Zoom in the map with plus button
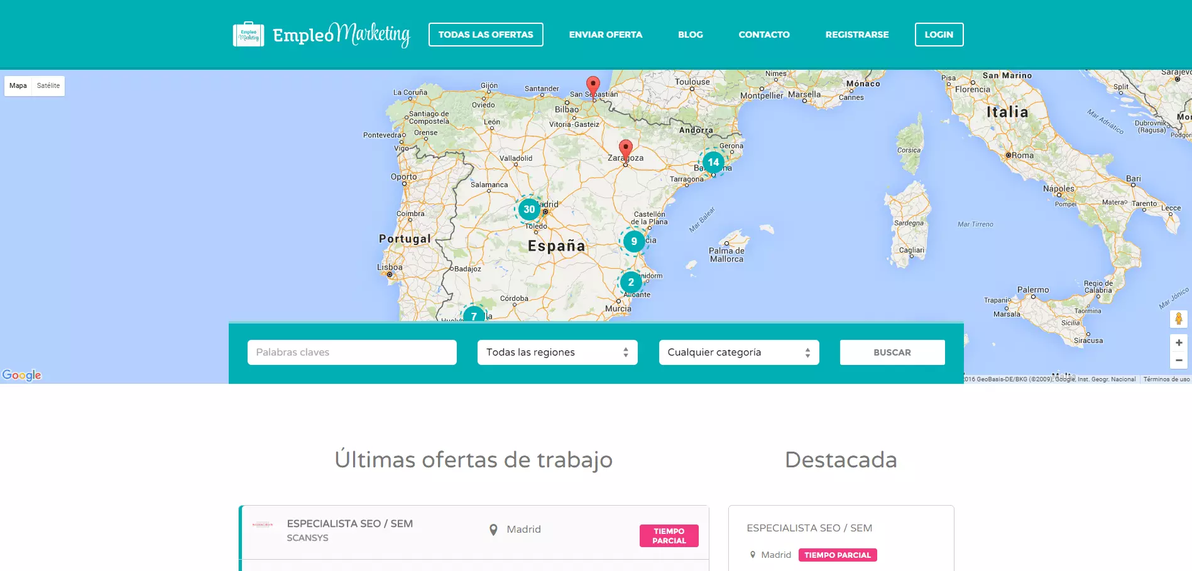The width and height of the screenshot is (1192, 571). 1178,343
